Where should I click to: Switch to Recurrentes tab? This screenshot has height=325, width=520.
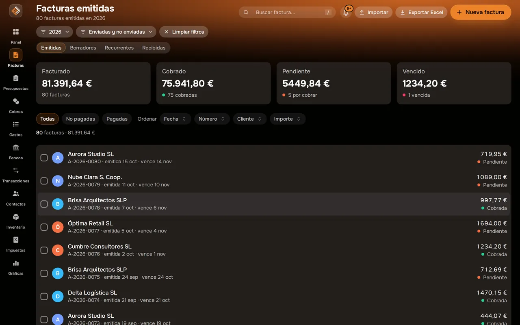coord(119,48)
